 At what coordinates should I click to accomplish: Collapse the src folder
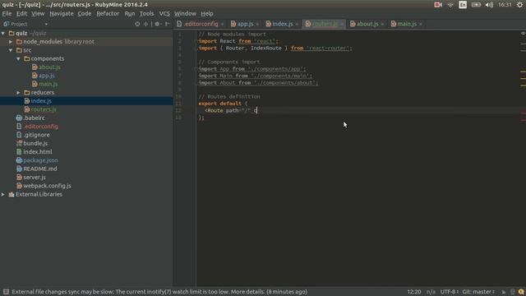point(11,50)
